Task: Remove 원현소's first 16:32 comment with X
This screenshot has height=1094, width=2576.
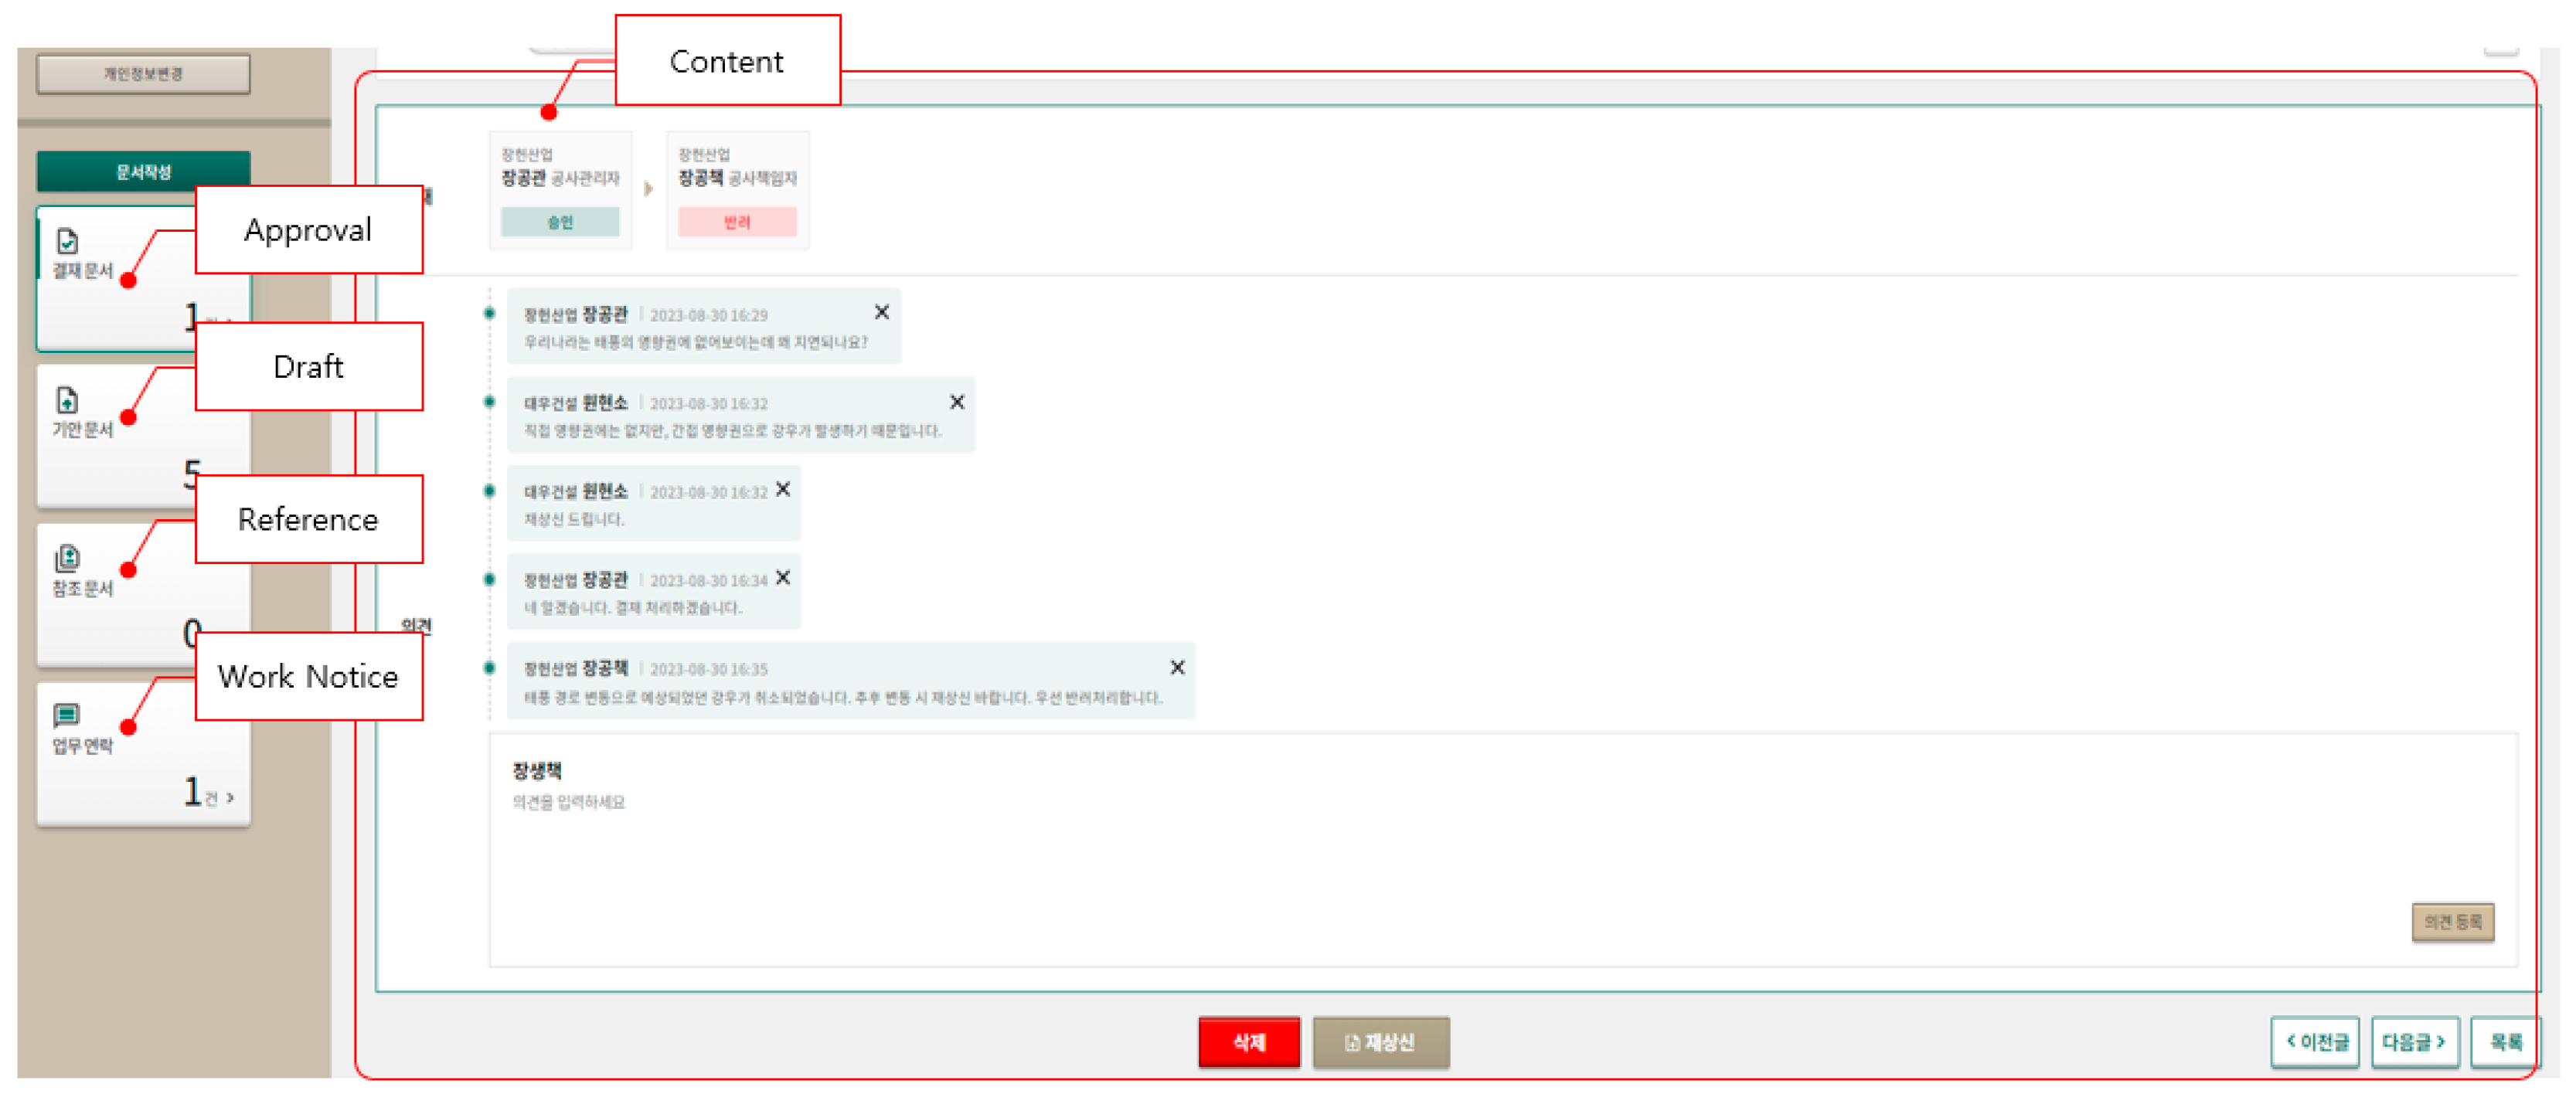Action: [x=957, y=402]
